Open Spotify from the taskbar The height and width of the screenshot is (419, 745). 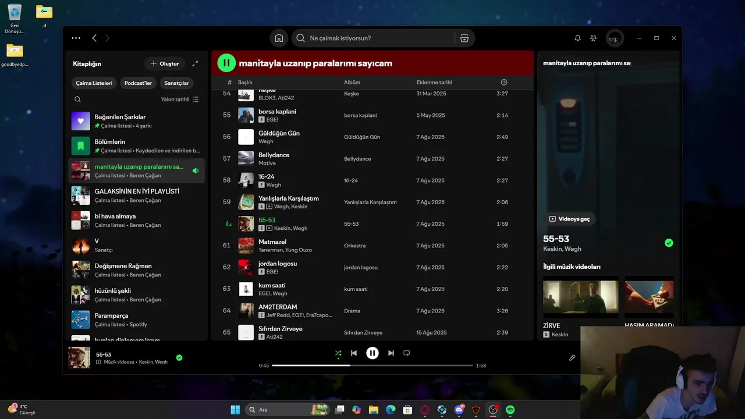tap(510, 410)
